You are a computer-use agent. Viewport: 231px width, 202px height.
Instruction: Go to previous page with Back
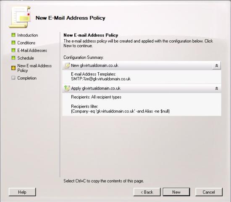[147, 192]
